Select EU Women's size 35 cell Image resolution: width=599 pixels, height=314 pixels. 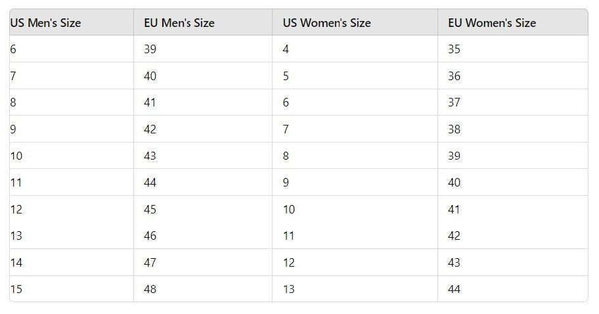tap(513, 49)
